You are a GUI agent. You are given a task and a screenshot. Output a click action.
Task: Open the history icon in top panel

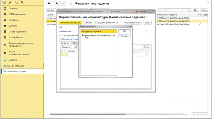point(16,2)
